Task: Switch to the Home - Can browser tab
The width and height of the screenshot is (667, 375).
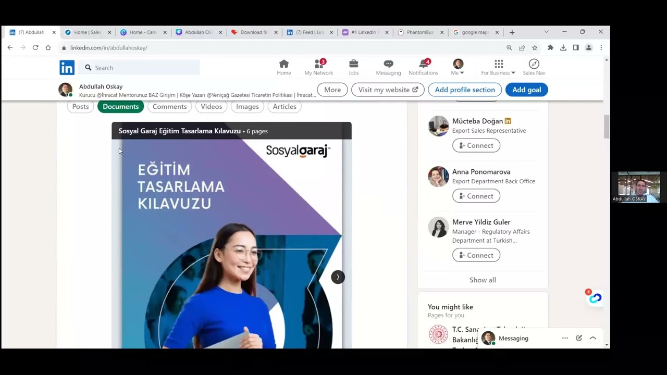Action: (143, 32)
